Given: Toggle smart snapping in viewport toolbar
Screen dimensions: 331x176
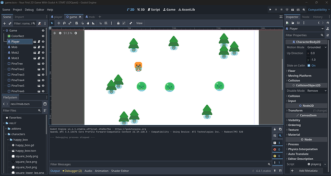Looking at the screenshot, I should pyautogui.click(x=100, y=23).
